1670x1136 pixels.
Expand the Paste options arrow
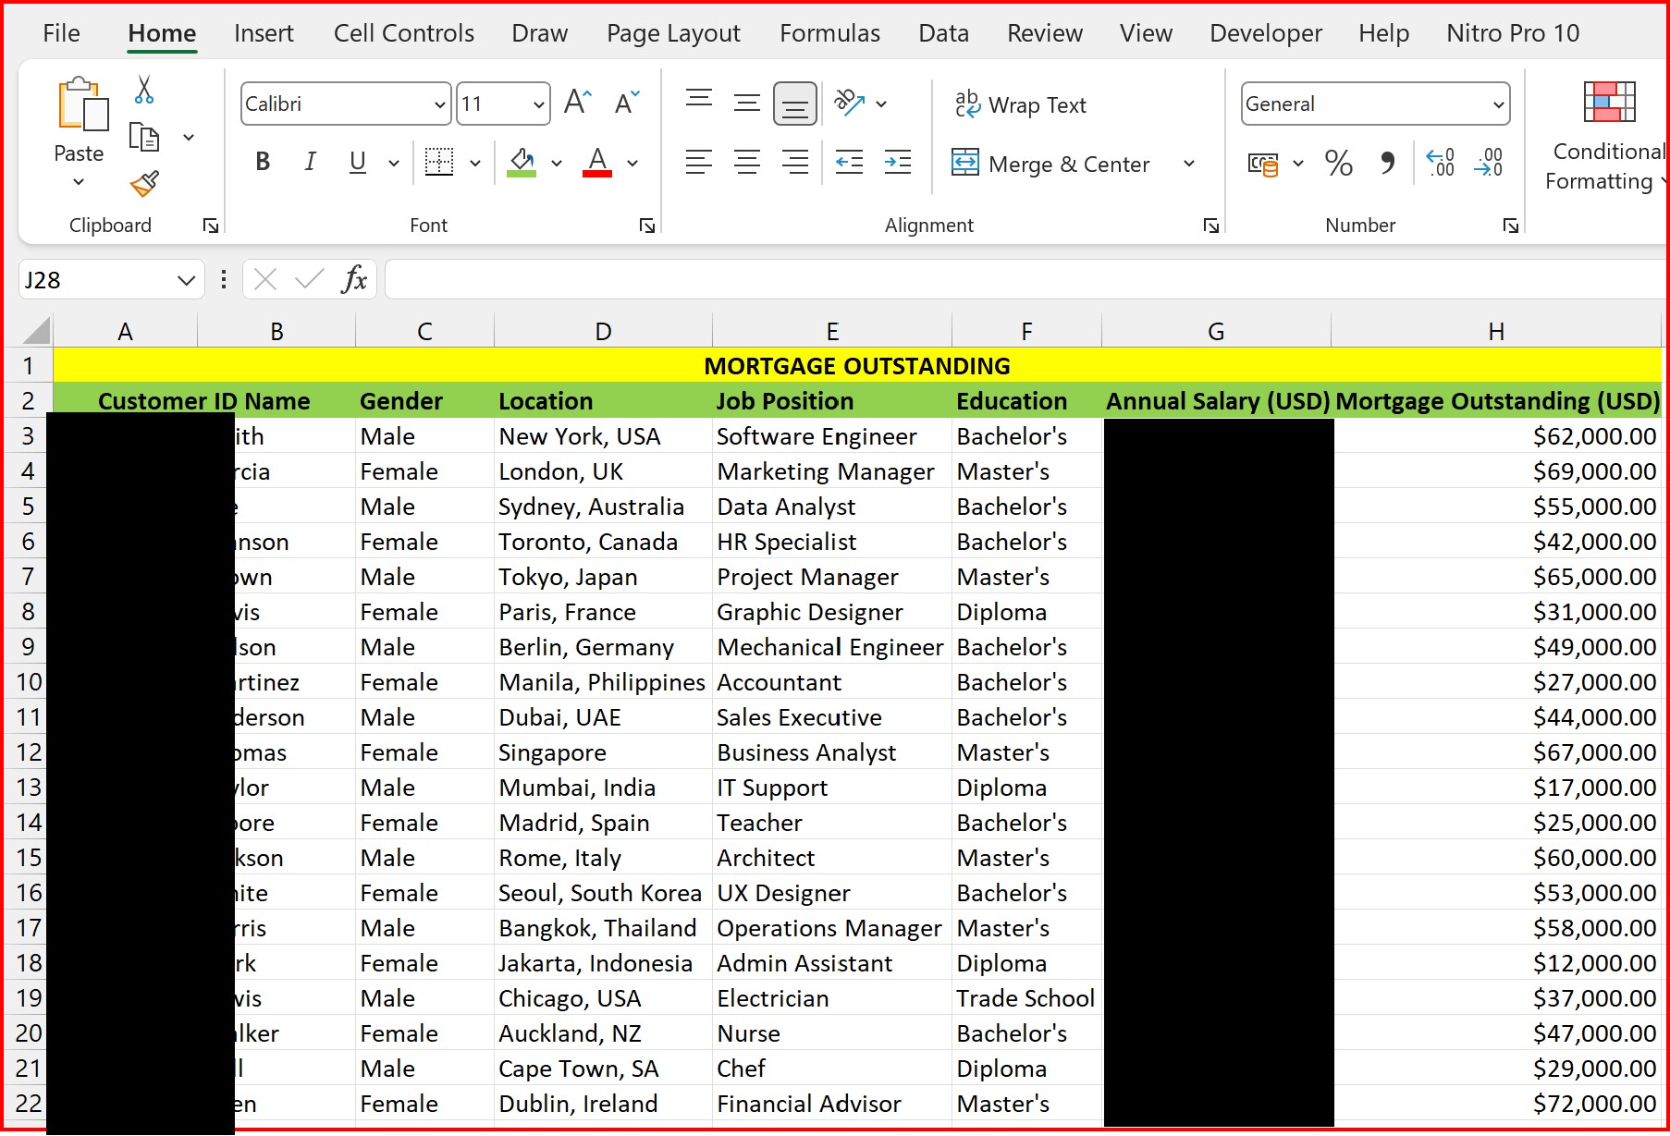[x=79, y=182]
